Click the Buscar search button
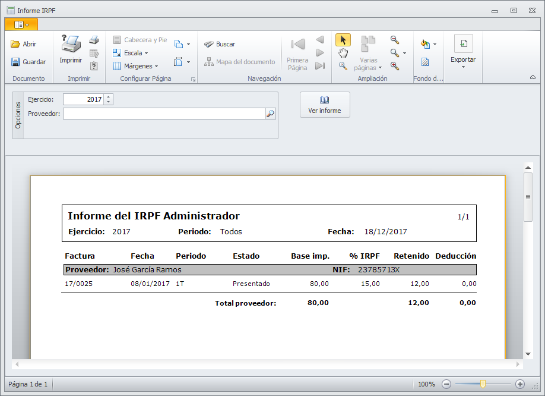The width and height of the screenshot is (545, 396). 220,44
